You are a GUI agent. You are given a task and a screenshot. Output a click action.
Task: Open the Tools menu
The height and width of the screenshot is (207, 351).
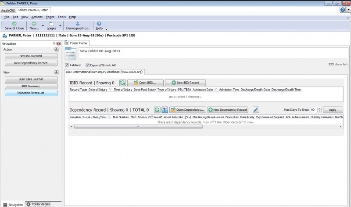click(x=61, y=17)
